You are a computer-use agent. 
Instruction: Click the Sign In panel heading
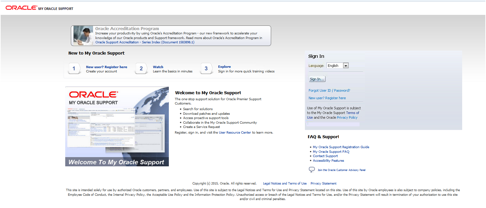(x=316, y=56)
